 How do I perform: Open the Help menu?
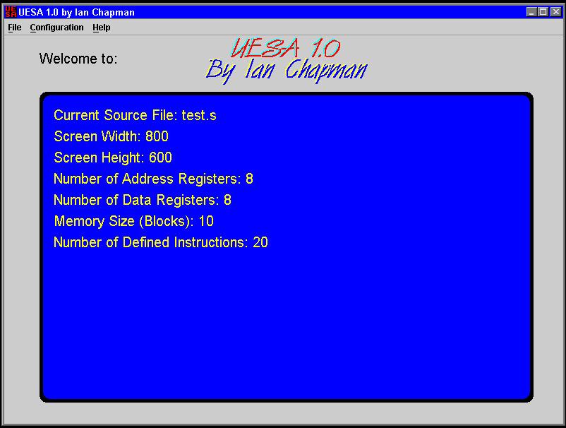pyautogui.click(x=101, y=28)
